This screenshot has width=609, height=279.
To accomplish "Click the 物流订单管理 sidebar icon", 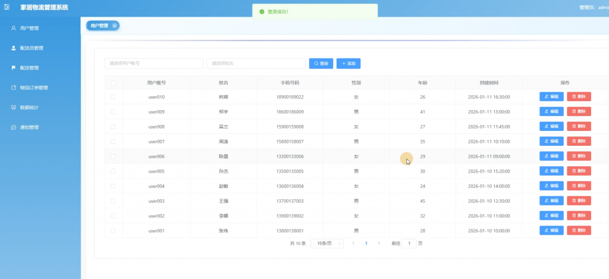I will tap(13, 87).
